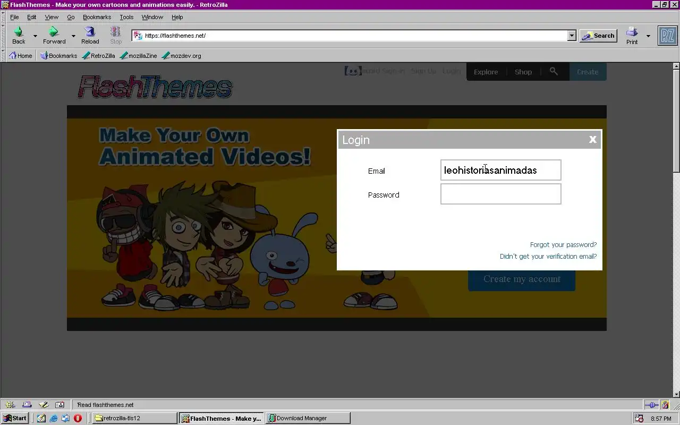Click the Search button beside the address bar
This screenshot has height=425, width=680.
pyautogui.click(x=598, y=36)
